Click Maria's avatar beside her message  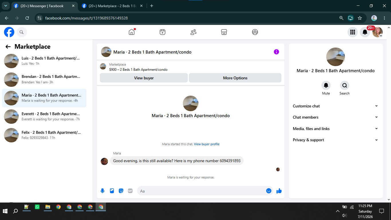click(x=104, y=161)
